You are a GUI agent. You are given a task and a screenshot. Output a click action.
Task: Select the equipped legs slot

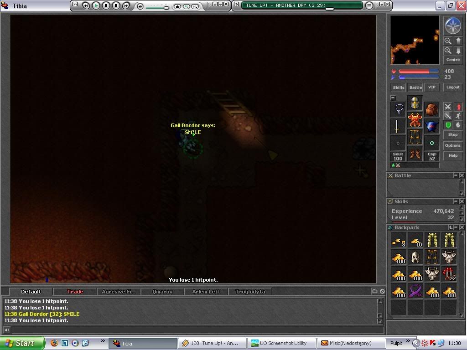415,137
